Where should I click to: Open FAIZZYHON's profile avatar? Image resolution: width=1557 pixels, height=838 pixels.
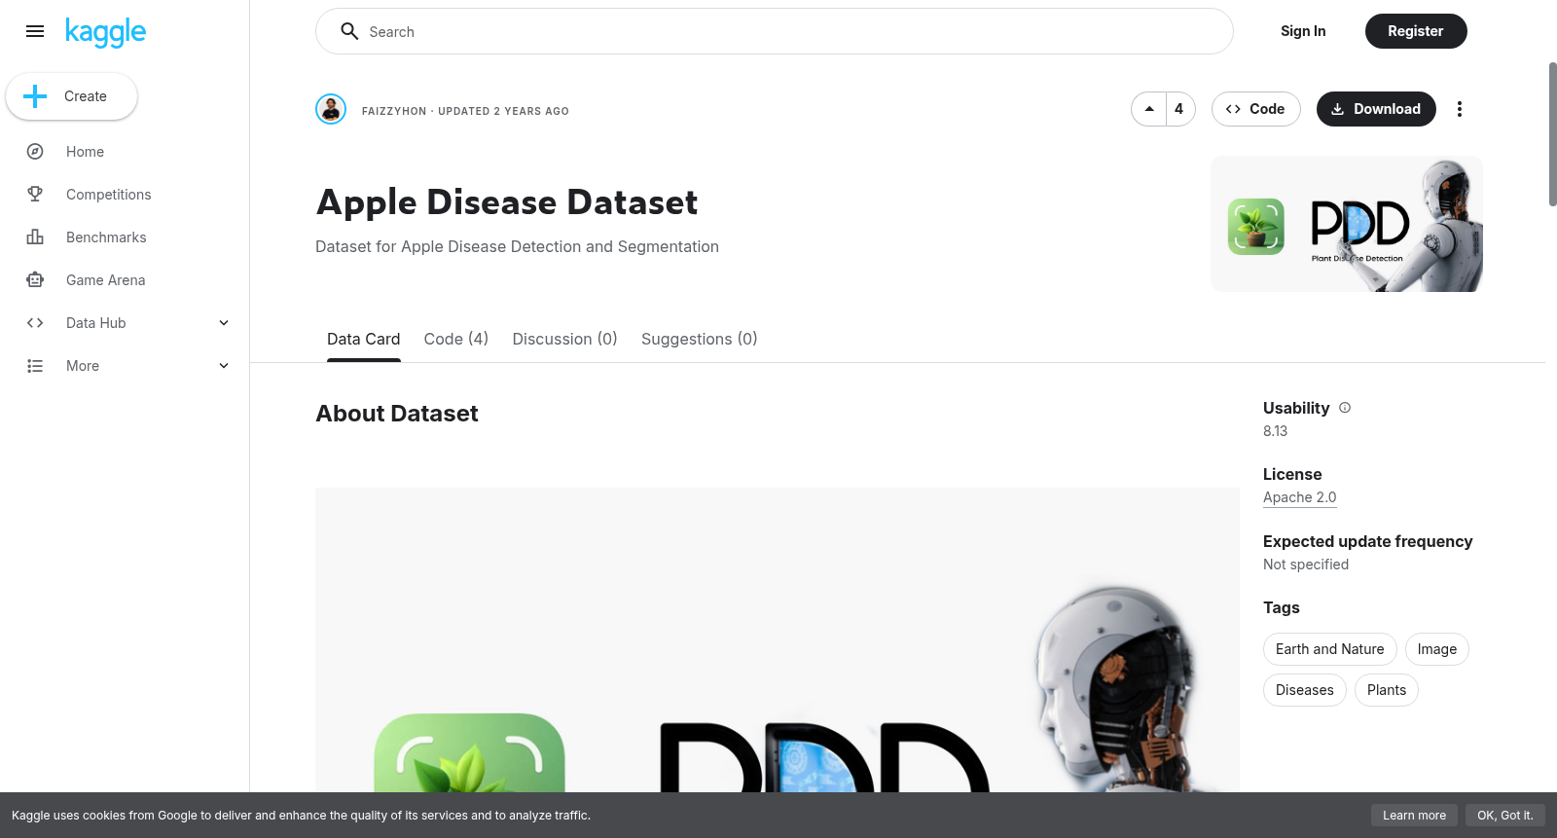pos(331,109)
